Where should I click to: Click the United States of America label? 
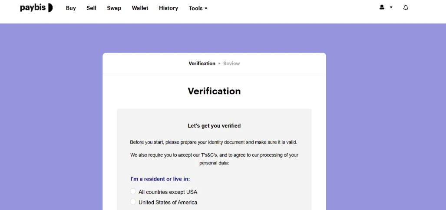point(168,203)
